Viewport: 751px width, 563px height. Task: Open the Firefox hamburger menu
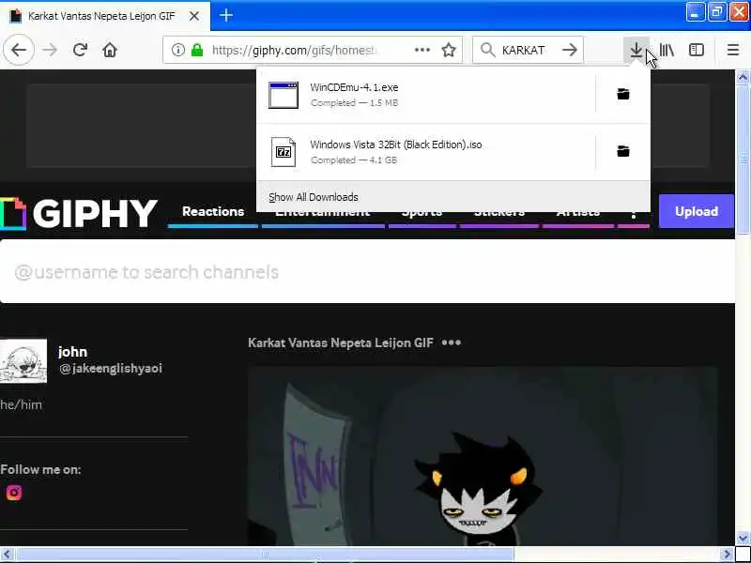tap(733, 50)
